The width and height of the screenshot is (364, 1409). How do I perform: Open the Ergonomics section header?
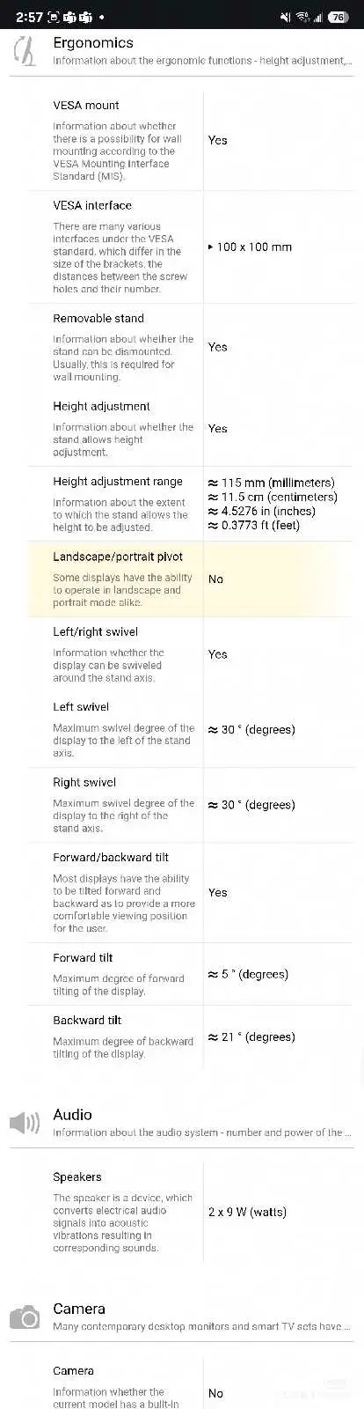pos(93,42)
